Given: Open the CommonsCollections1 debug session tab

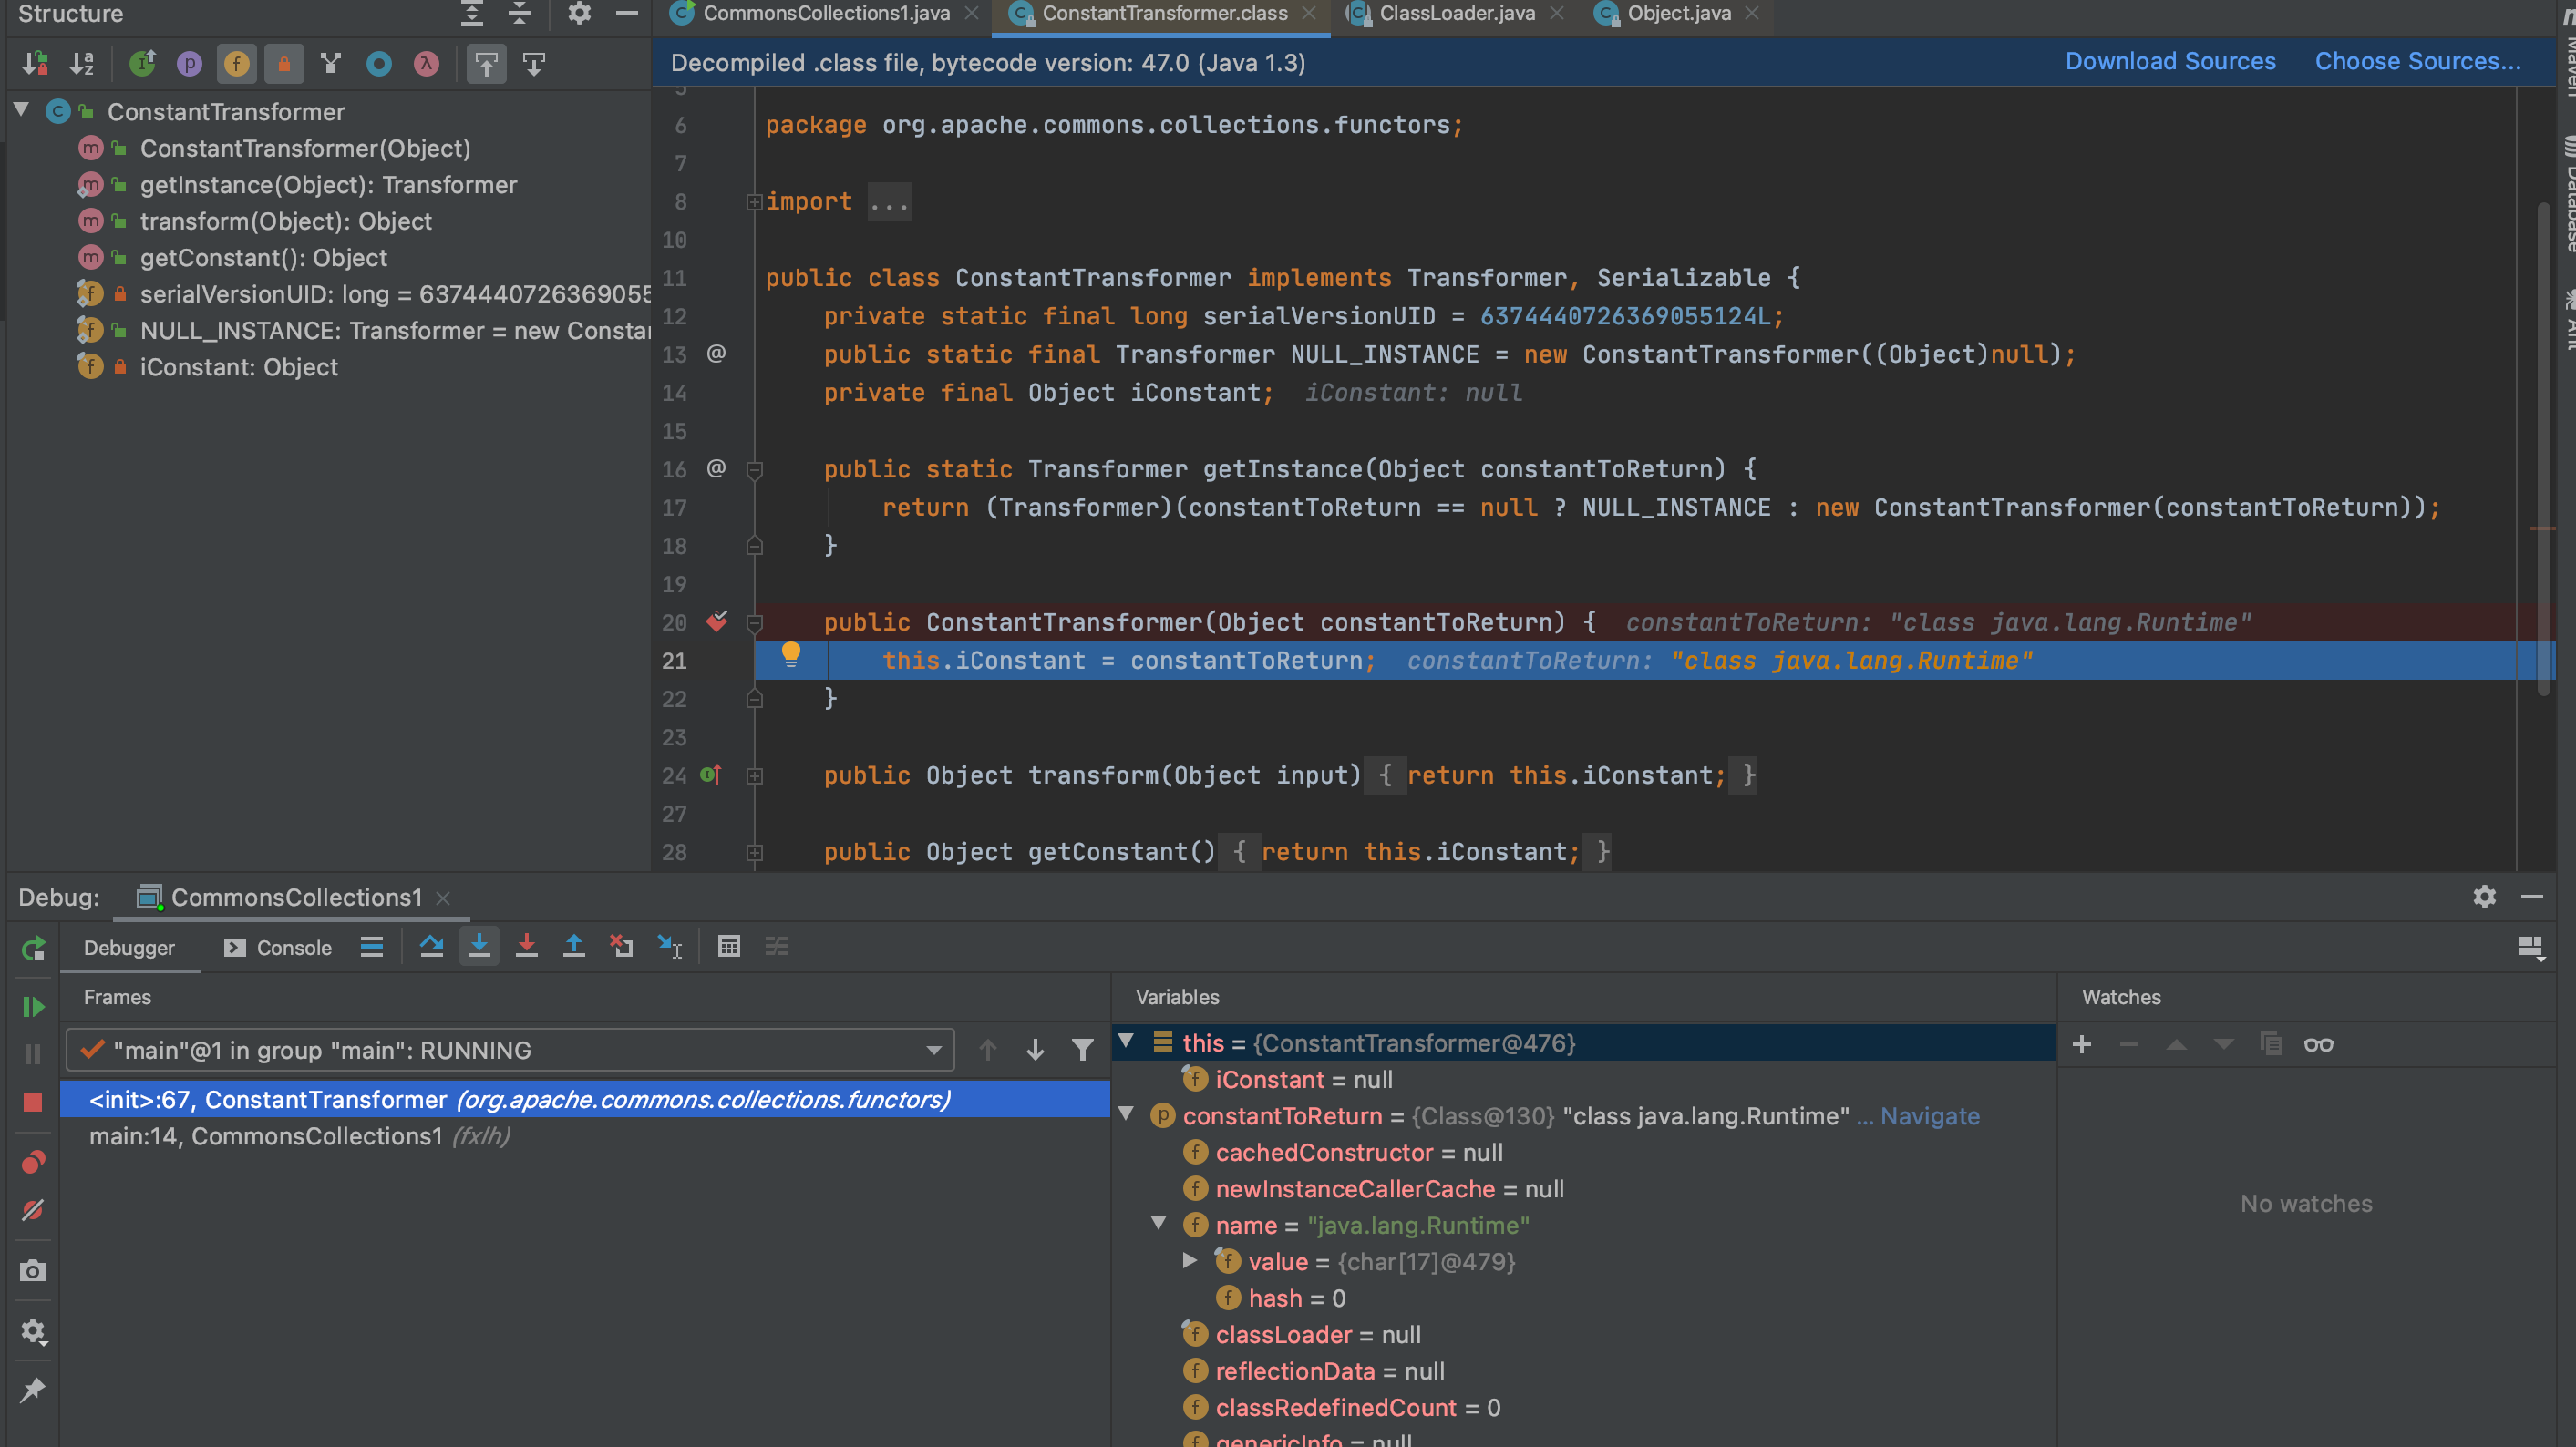Looking at the screenshot, I should (296, 898).
